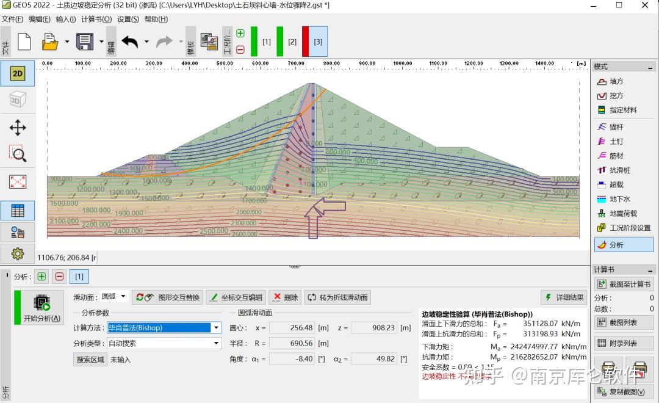The width and height of the screenshot is (659, 403).
Task: Open the 地震荷载 earthquake mode
Action: 624,213
